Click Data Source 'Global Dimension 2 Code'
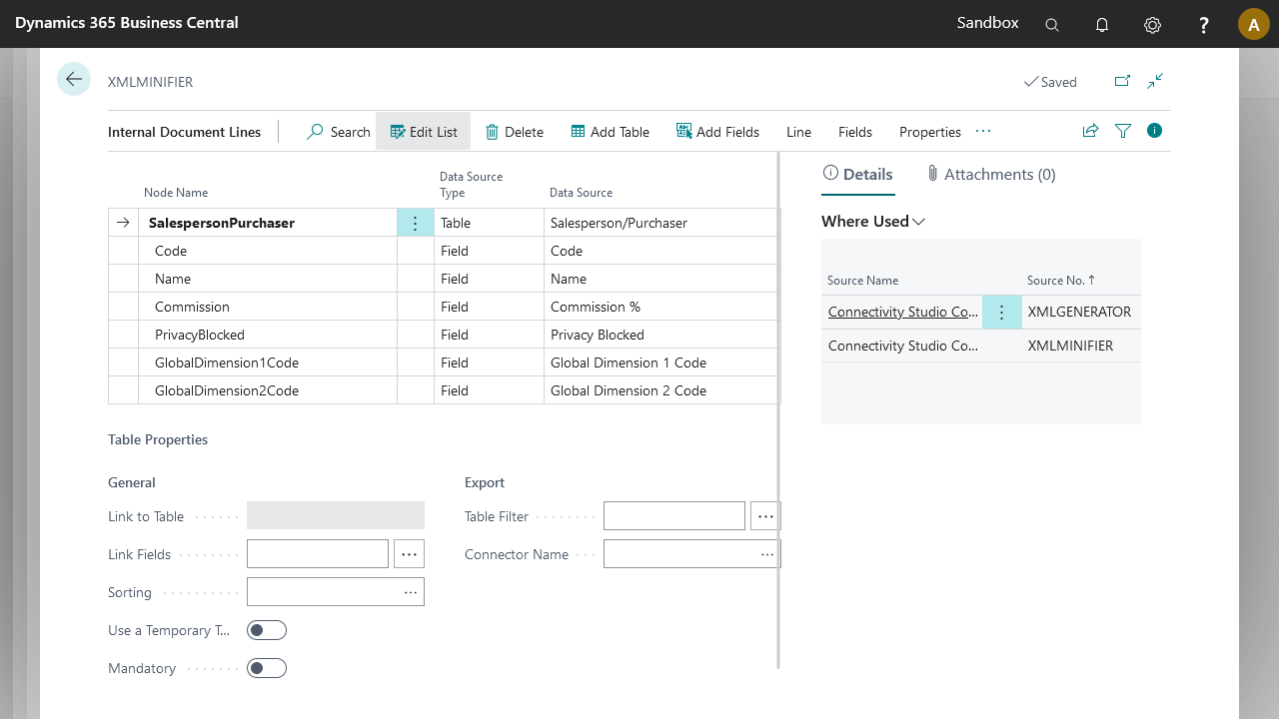1279x719 pixels. coord(661,390)
